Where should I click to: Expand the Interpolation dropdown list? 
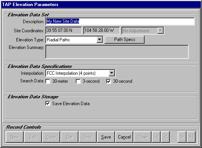[112, 73]
